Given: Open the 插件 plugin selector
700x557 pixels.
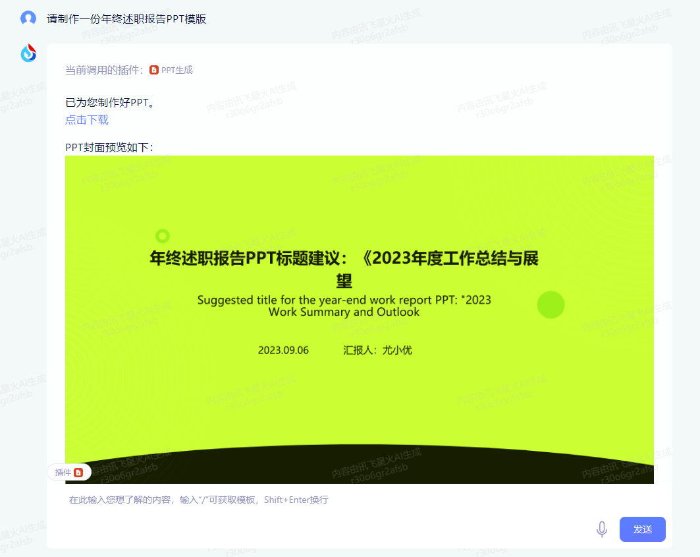Looking at the screenshot, I should click(x=68, y=472).
